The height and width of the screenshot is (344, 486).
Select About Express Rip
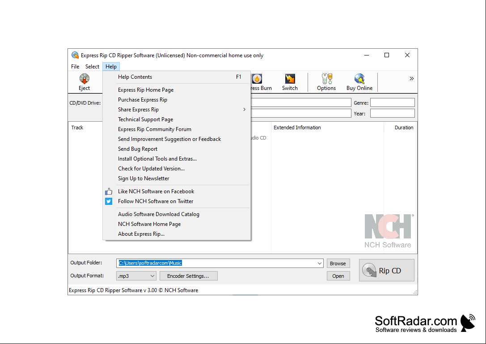(x=177, y=234)
